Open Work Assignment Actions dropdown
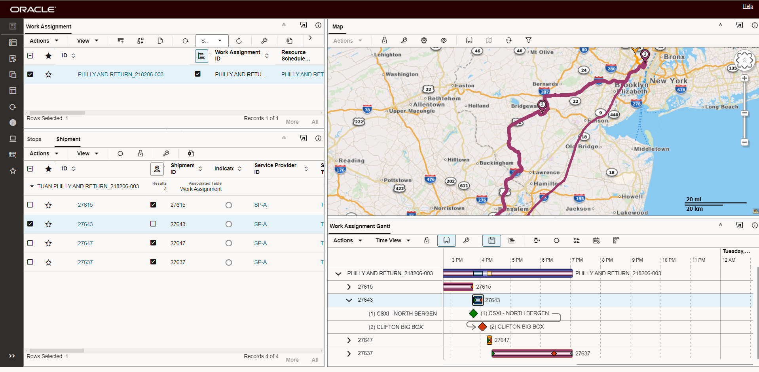Screen dimensions: 759x372 [x=44, y=41]
